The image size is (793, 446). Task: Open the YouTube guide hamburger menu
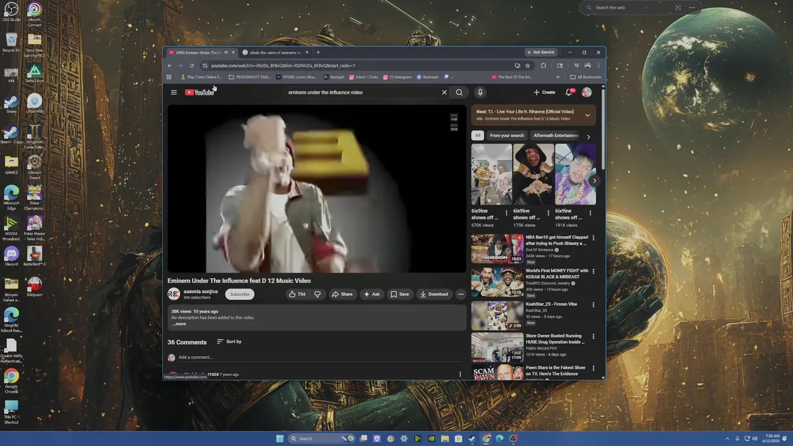coord(173,92)
